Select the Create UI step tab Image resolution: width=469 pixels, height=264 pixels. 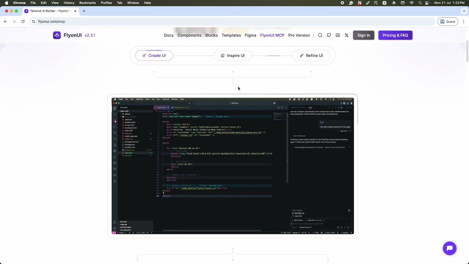(x=154, y=55)
